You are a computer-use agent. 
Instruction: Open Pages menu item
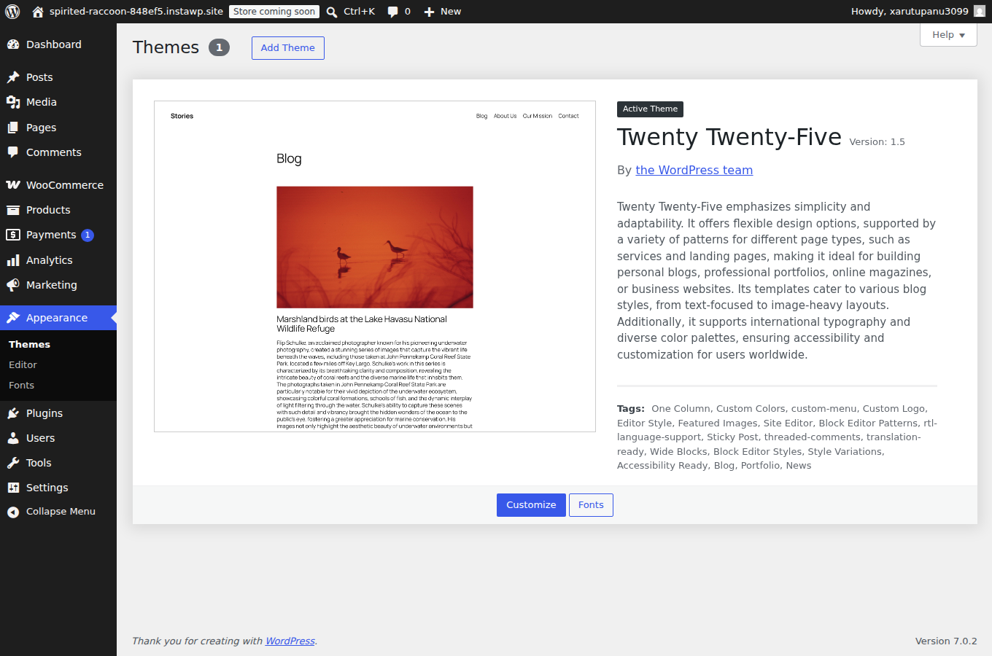click(x=58, y=128)
